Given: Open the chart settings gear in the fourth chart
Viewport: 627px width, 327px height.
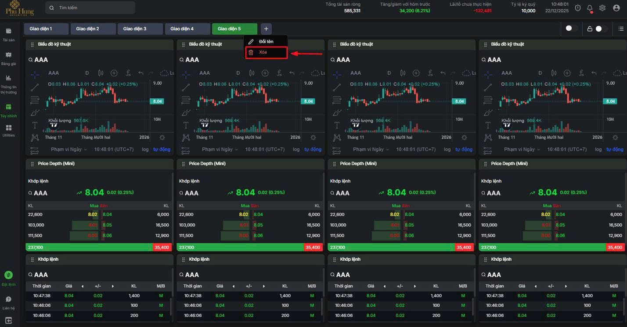Looking at the screenshot, I should click(x=615, y=137).
